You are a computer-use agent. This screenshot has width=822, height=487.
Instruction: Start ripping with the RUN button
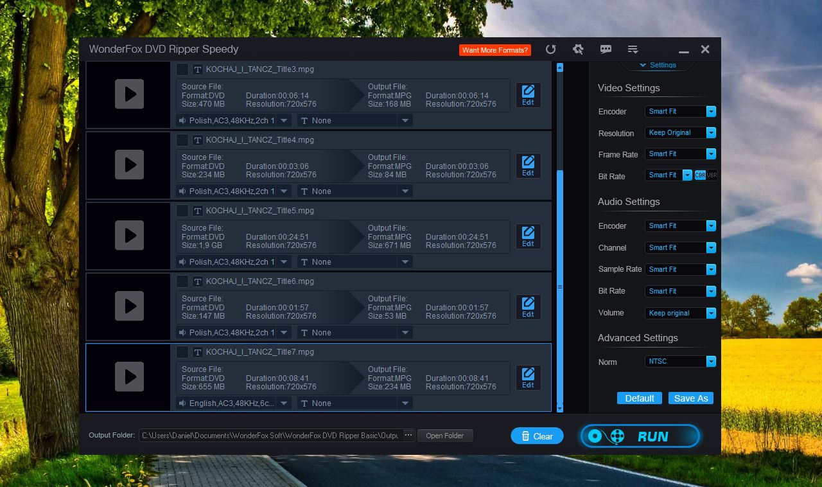pyautogui.click(x=640, y=436)
